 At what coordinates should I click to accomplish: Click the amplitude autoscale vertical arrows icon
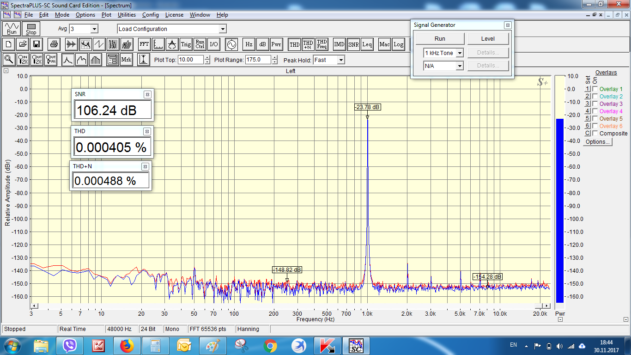[144, 60]
